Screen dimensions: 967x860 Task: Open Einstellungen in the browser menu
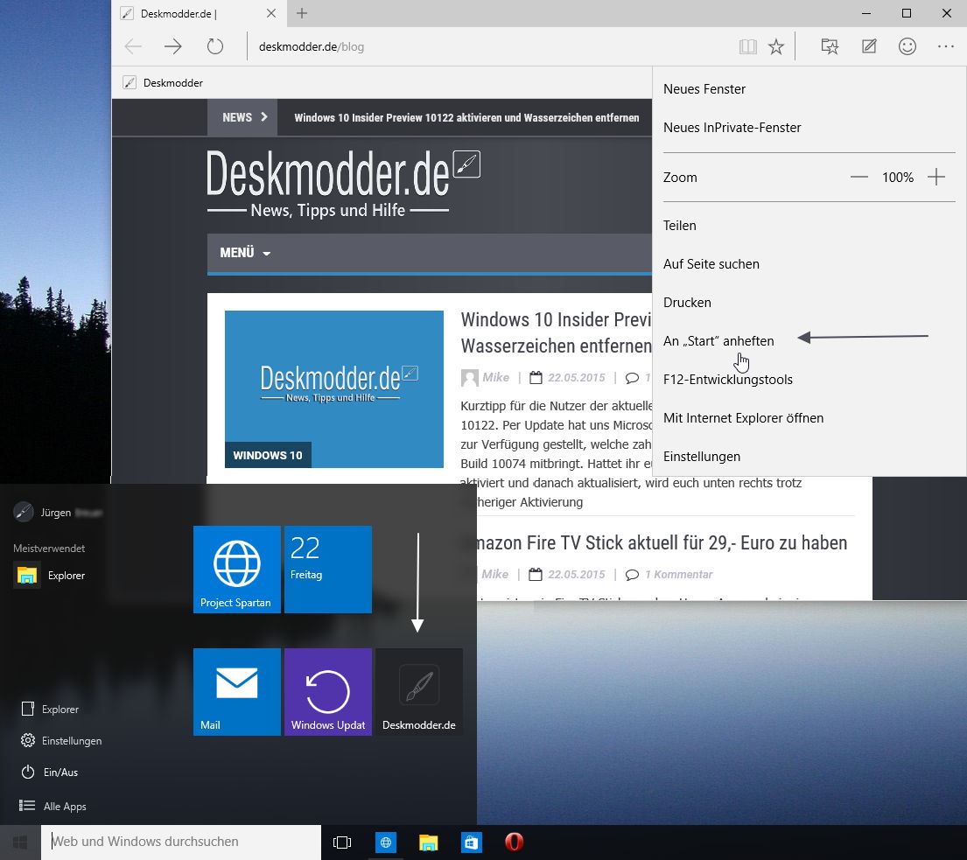[x=809, y=457]
